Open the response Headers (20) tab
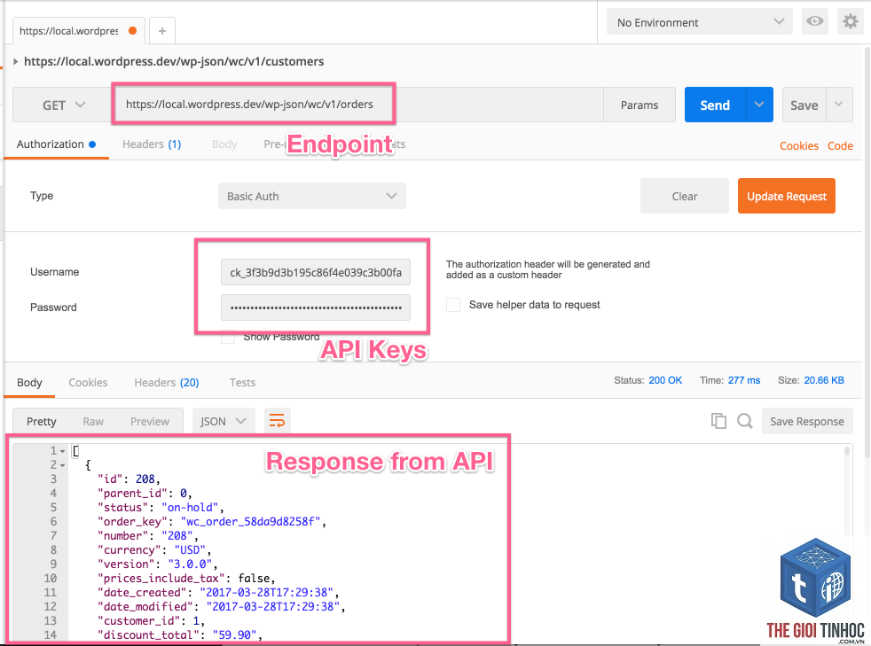Screen dimensions: 871x646 (167, 383)
